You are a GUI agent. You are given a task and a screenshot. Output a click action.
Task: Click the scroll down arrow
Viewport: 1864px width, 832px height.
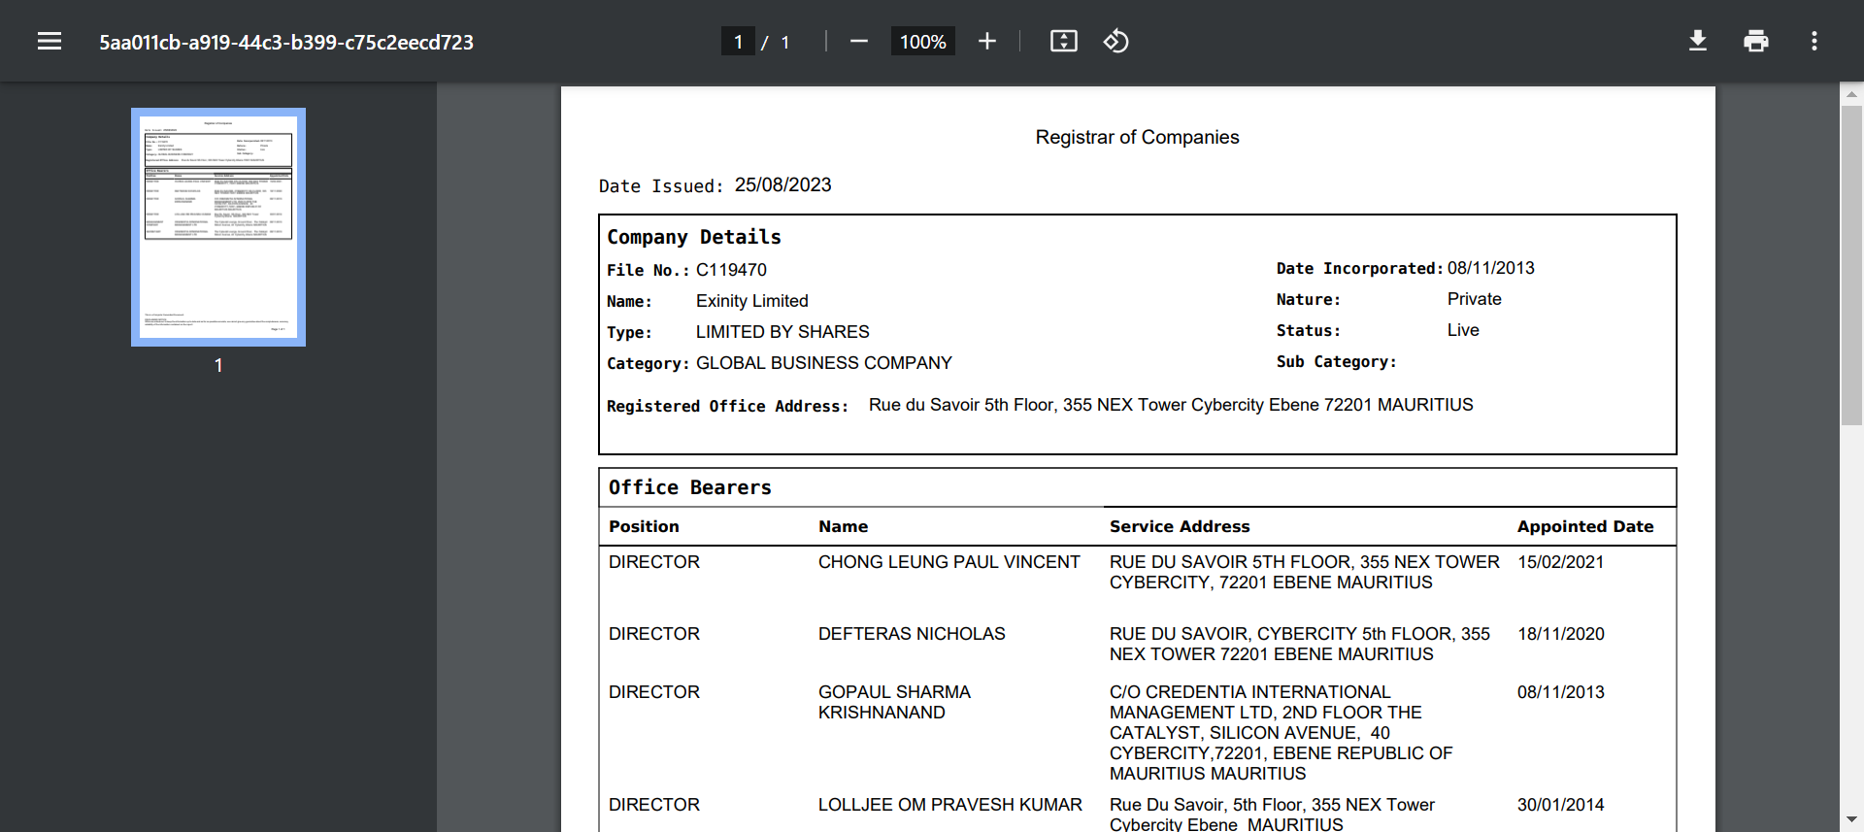tap(1851, 821)
